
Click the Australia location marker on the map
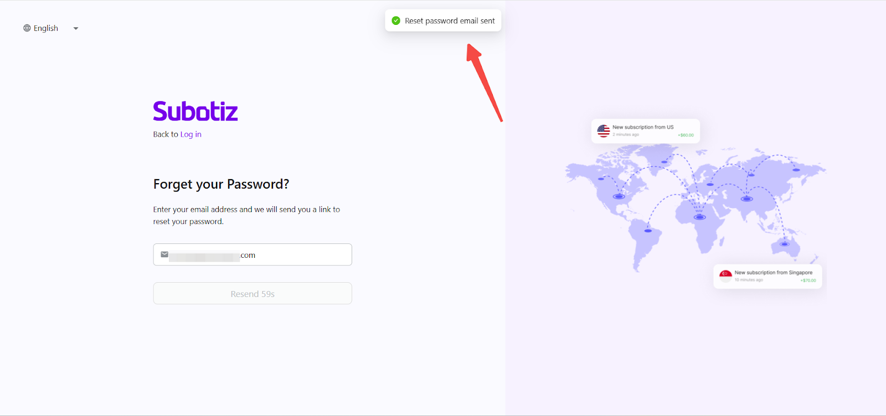pos(784,243)
